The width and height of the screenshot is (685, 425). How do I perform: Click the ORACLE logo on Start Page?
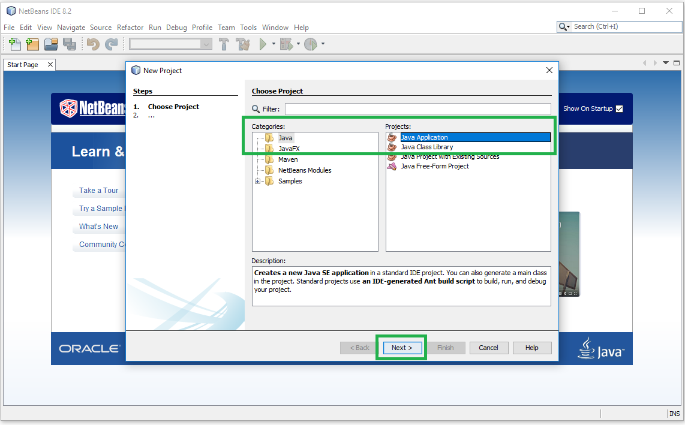coord(89,348)
